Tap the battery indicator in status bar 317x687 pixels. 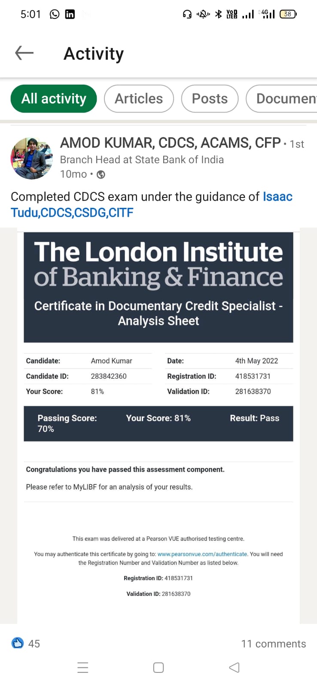pyautogui.click(x=288, y=14)
